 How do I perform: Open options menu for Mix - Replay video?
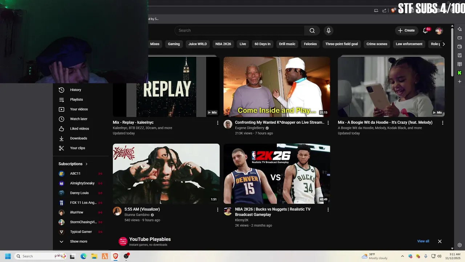point(218,123)
